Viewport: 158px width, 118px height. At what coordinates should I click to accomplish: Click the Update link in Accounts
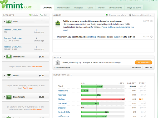pyautogui.click(x=34, y=15)
